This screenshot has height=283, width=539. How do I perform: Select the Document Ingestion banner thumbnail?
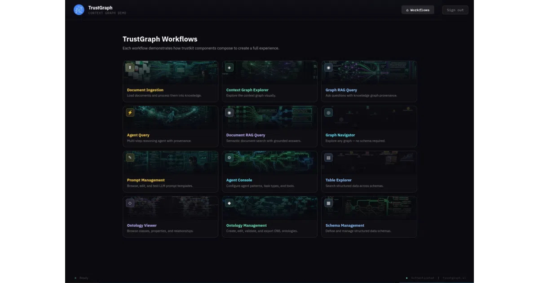point(171,73)
